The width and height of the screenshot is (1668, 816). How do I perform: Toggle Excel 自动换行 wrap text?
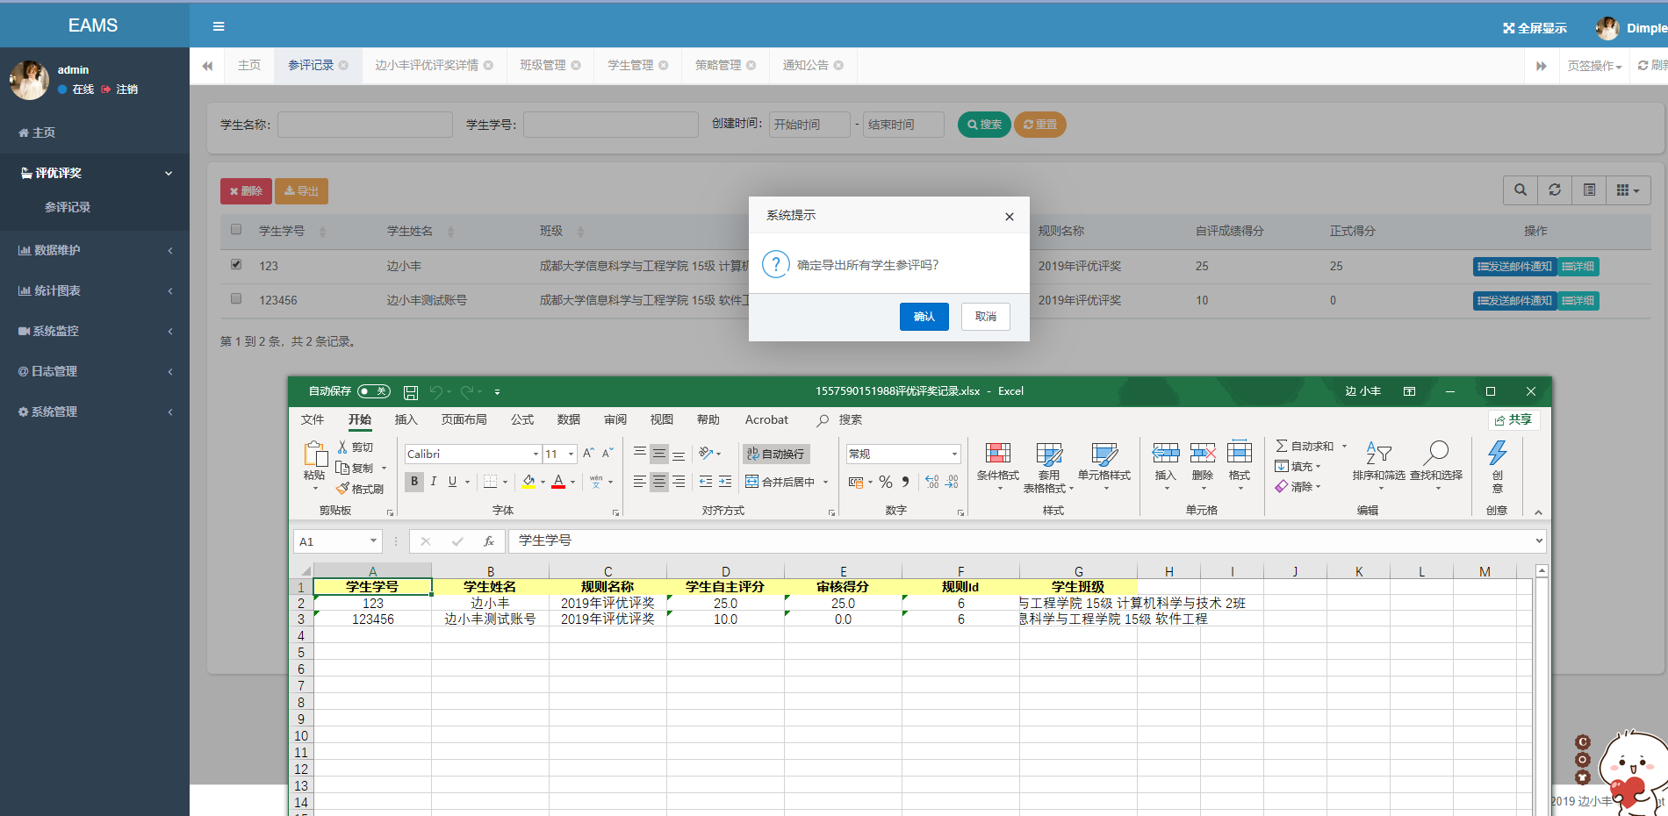776,454
